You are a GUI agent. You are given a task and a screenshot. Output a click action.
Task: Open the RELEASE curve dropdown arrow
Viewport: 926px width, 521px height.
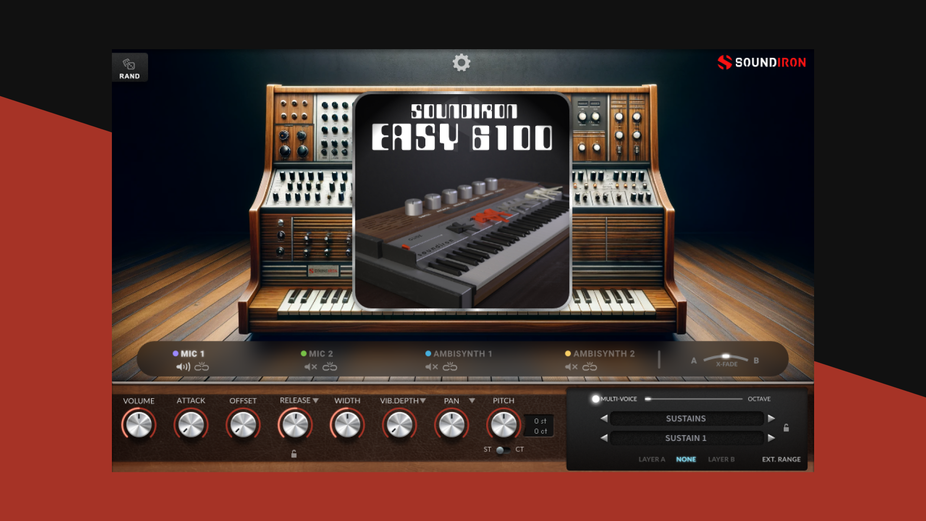coord(316,400)
